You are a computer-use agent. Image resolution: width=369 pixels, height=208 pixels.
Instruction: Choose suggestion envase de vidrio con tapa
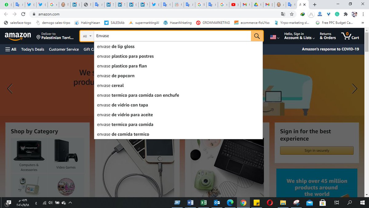click(x=178, y=105)
